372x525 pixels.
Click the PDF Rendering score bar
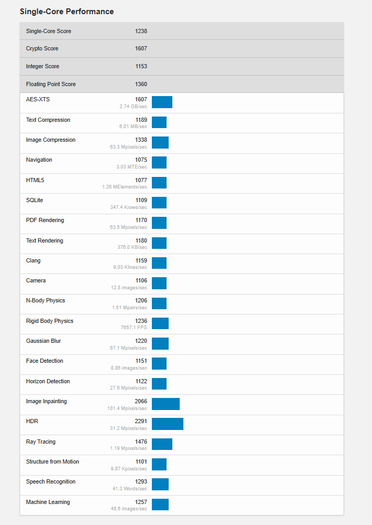click(159, 223)
